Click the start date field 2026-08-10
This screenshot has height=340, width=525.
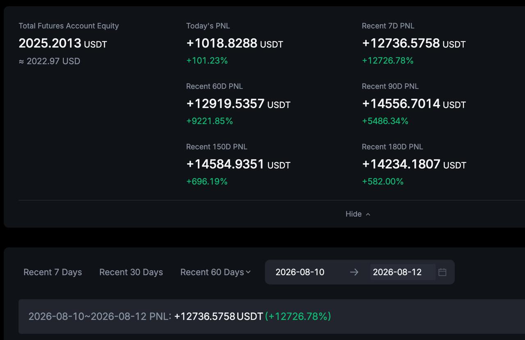pos(300,272)
